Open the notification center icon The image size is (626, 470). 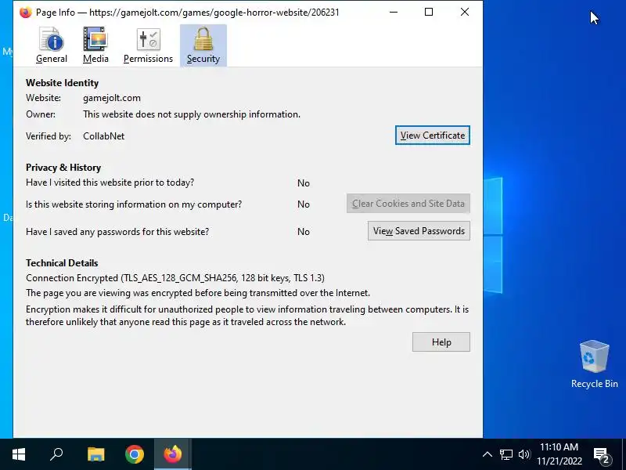pyautogui.click(x=603, y=455)
